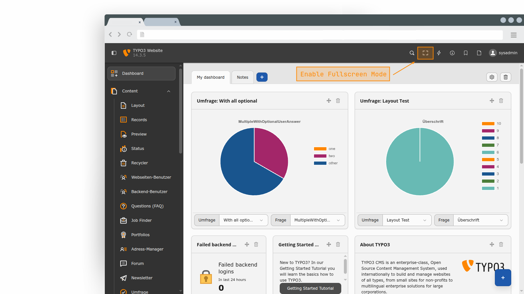The width and height of the screenshot is (524, 294).
Task: Toggle the module menu sidebar icon
Action: click(x=114, y=53)
